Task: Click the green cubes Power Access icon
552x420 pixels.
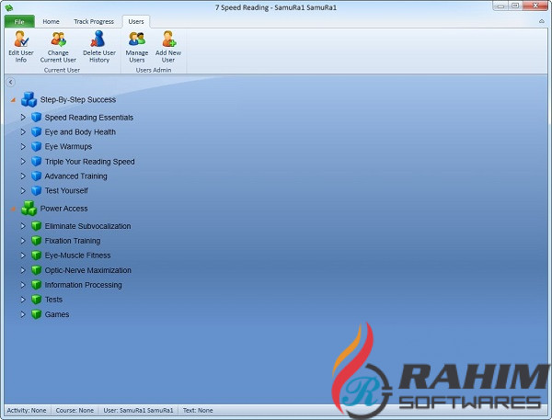Action: pyautogui.click(x=29, y=209)
